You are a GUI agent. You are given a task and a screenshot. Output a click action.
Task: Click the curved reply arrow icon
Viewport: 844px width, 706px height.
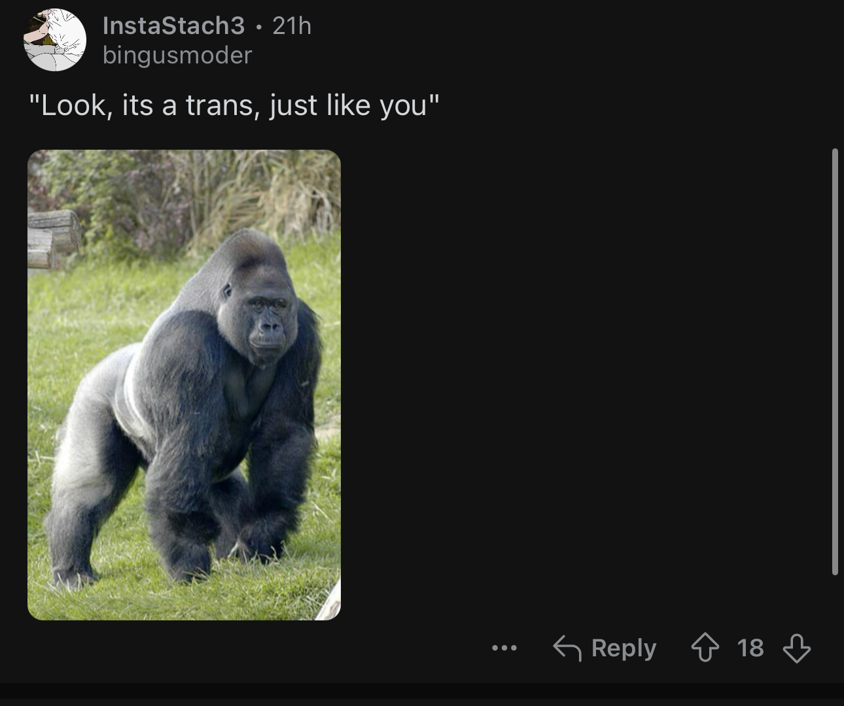pos(567,648)
